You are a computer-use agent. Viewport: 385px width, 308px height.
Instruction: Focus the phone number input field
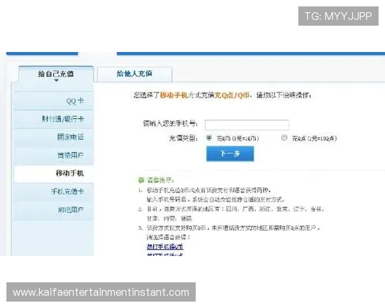247,124
